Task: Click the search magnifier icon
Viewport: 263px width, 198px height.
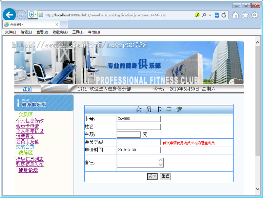Action: pos(205,15)
